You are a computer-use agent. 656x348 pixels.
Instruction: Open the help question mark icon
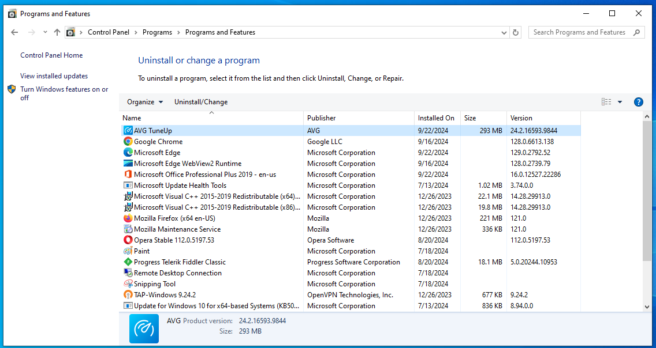click(639, 102)
